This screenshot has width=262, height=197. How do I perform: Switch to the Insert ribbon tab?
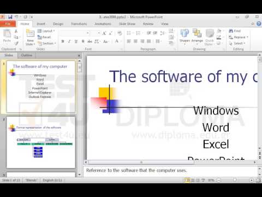click(x=41, y=24)
